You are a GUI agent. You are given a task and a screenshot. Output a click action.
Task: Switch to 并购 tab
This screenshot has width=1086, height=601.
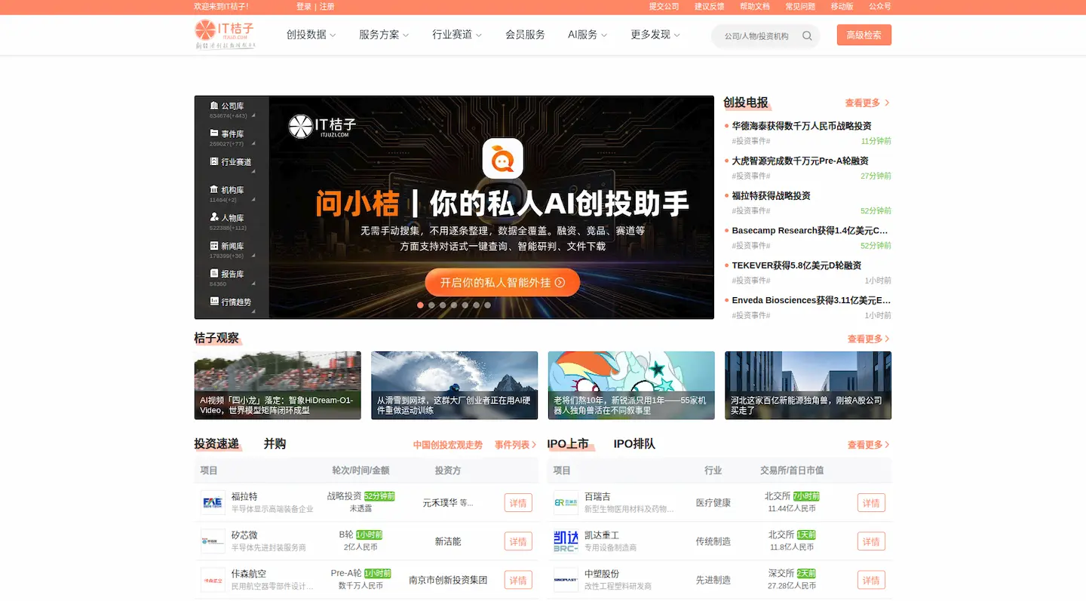pos(275,444)
